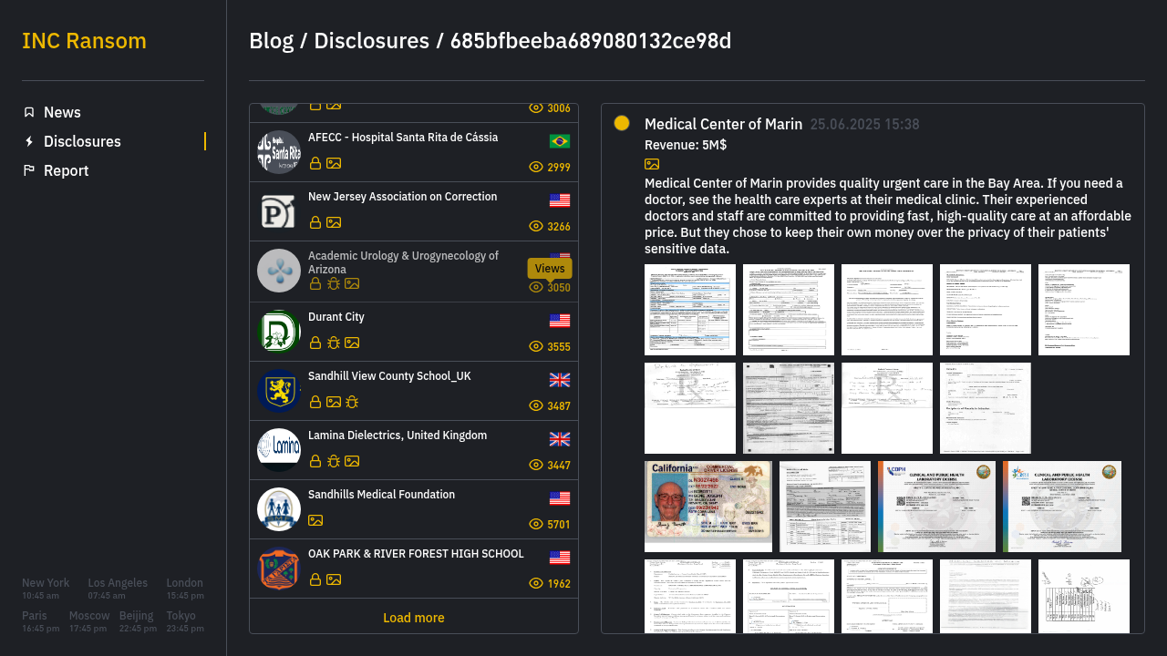Click lock icon in Lamina Dielectrics row
This screenshot has height=656, width=1167.
coord(315,461)
